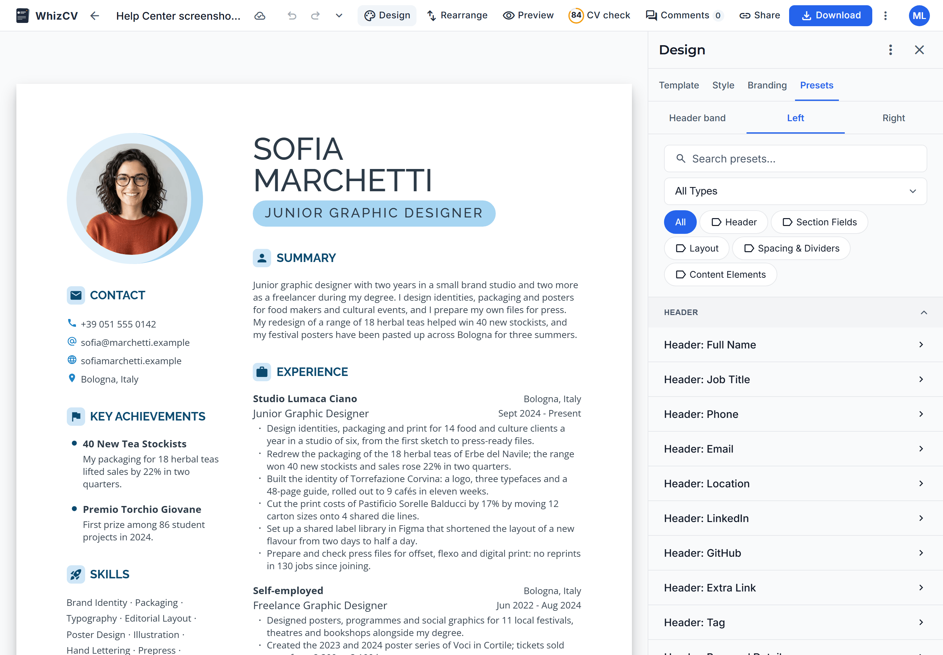Click the cloud sync status icon
Image resolution: width=943 pixels, height=655 pixels.
260,16
